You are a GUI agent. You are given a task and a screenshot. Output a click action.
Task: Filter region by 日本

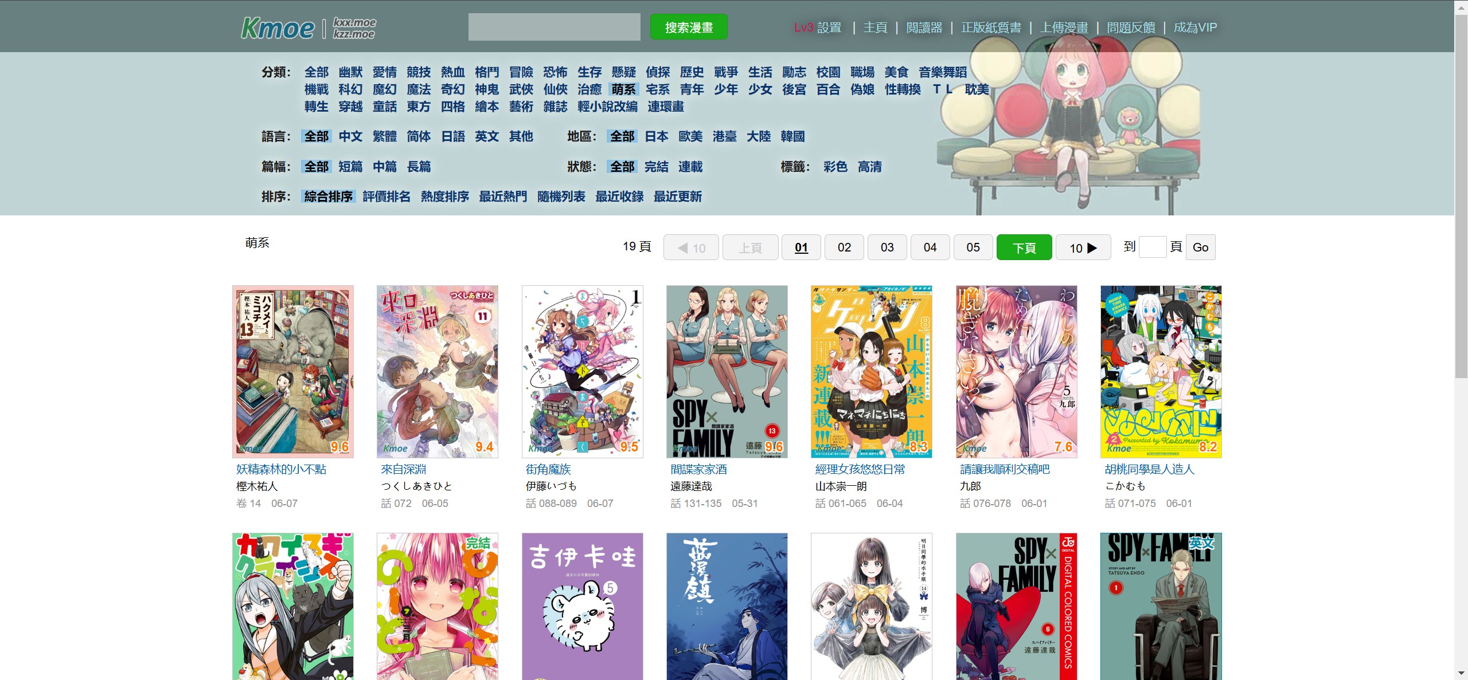(x=657, y=136)
